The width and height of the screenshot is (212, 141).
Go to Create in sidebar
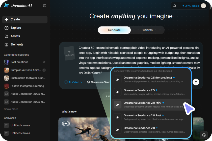tap(25, 19)
